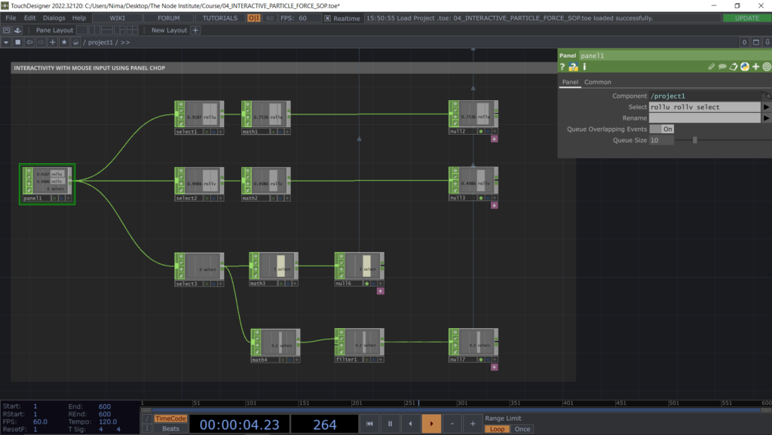Click the green UPDATE button
Screen dimensions: 772x435
pyautogui.click(x=747, y=18)
